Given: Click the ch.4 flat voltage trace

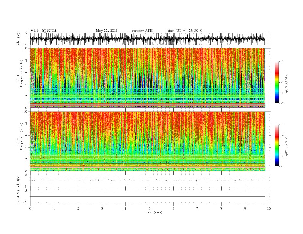Looking at the screenshot, I should tap(147, 197).
